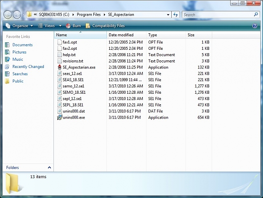
Task: Click the Burn toolbar button
Action: 74,26
